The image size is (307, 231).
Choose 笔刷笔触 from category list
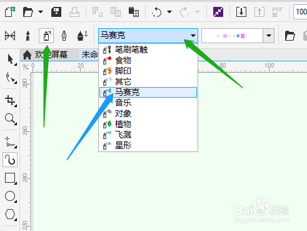click(x=148, y=49)
